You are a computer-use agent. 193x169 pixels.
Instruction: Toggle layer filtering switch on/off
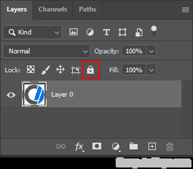tap(154, 32)
